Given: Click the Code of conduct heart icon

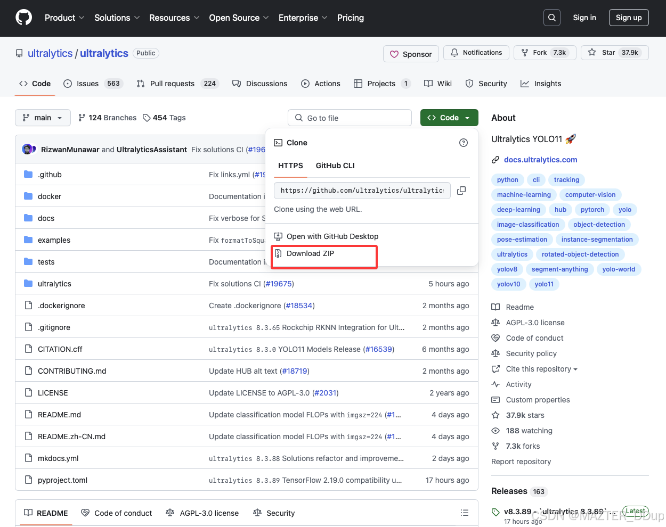Looking at the screenshot, I should [496, 338].
